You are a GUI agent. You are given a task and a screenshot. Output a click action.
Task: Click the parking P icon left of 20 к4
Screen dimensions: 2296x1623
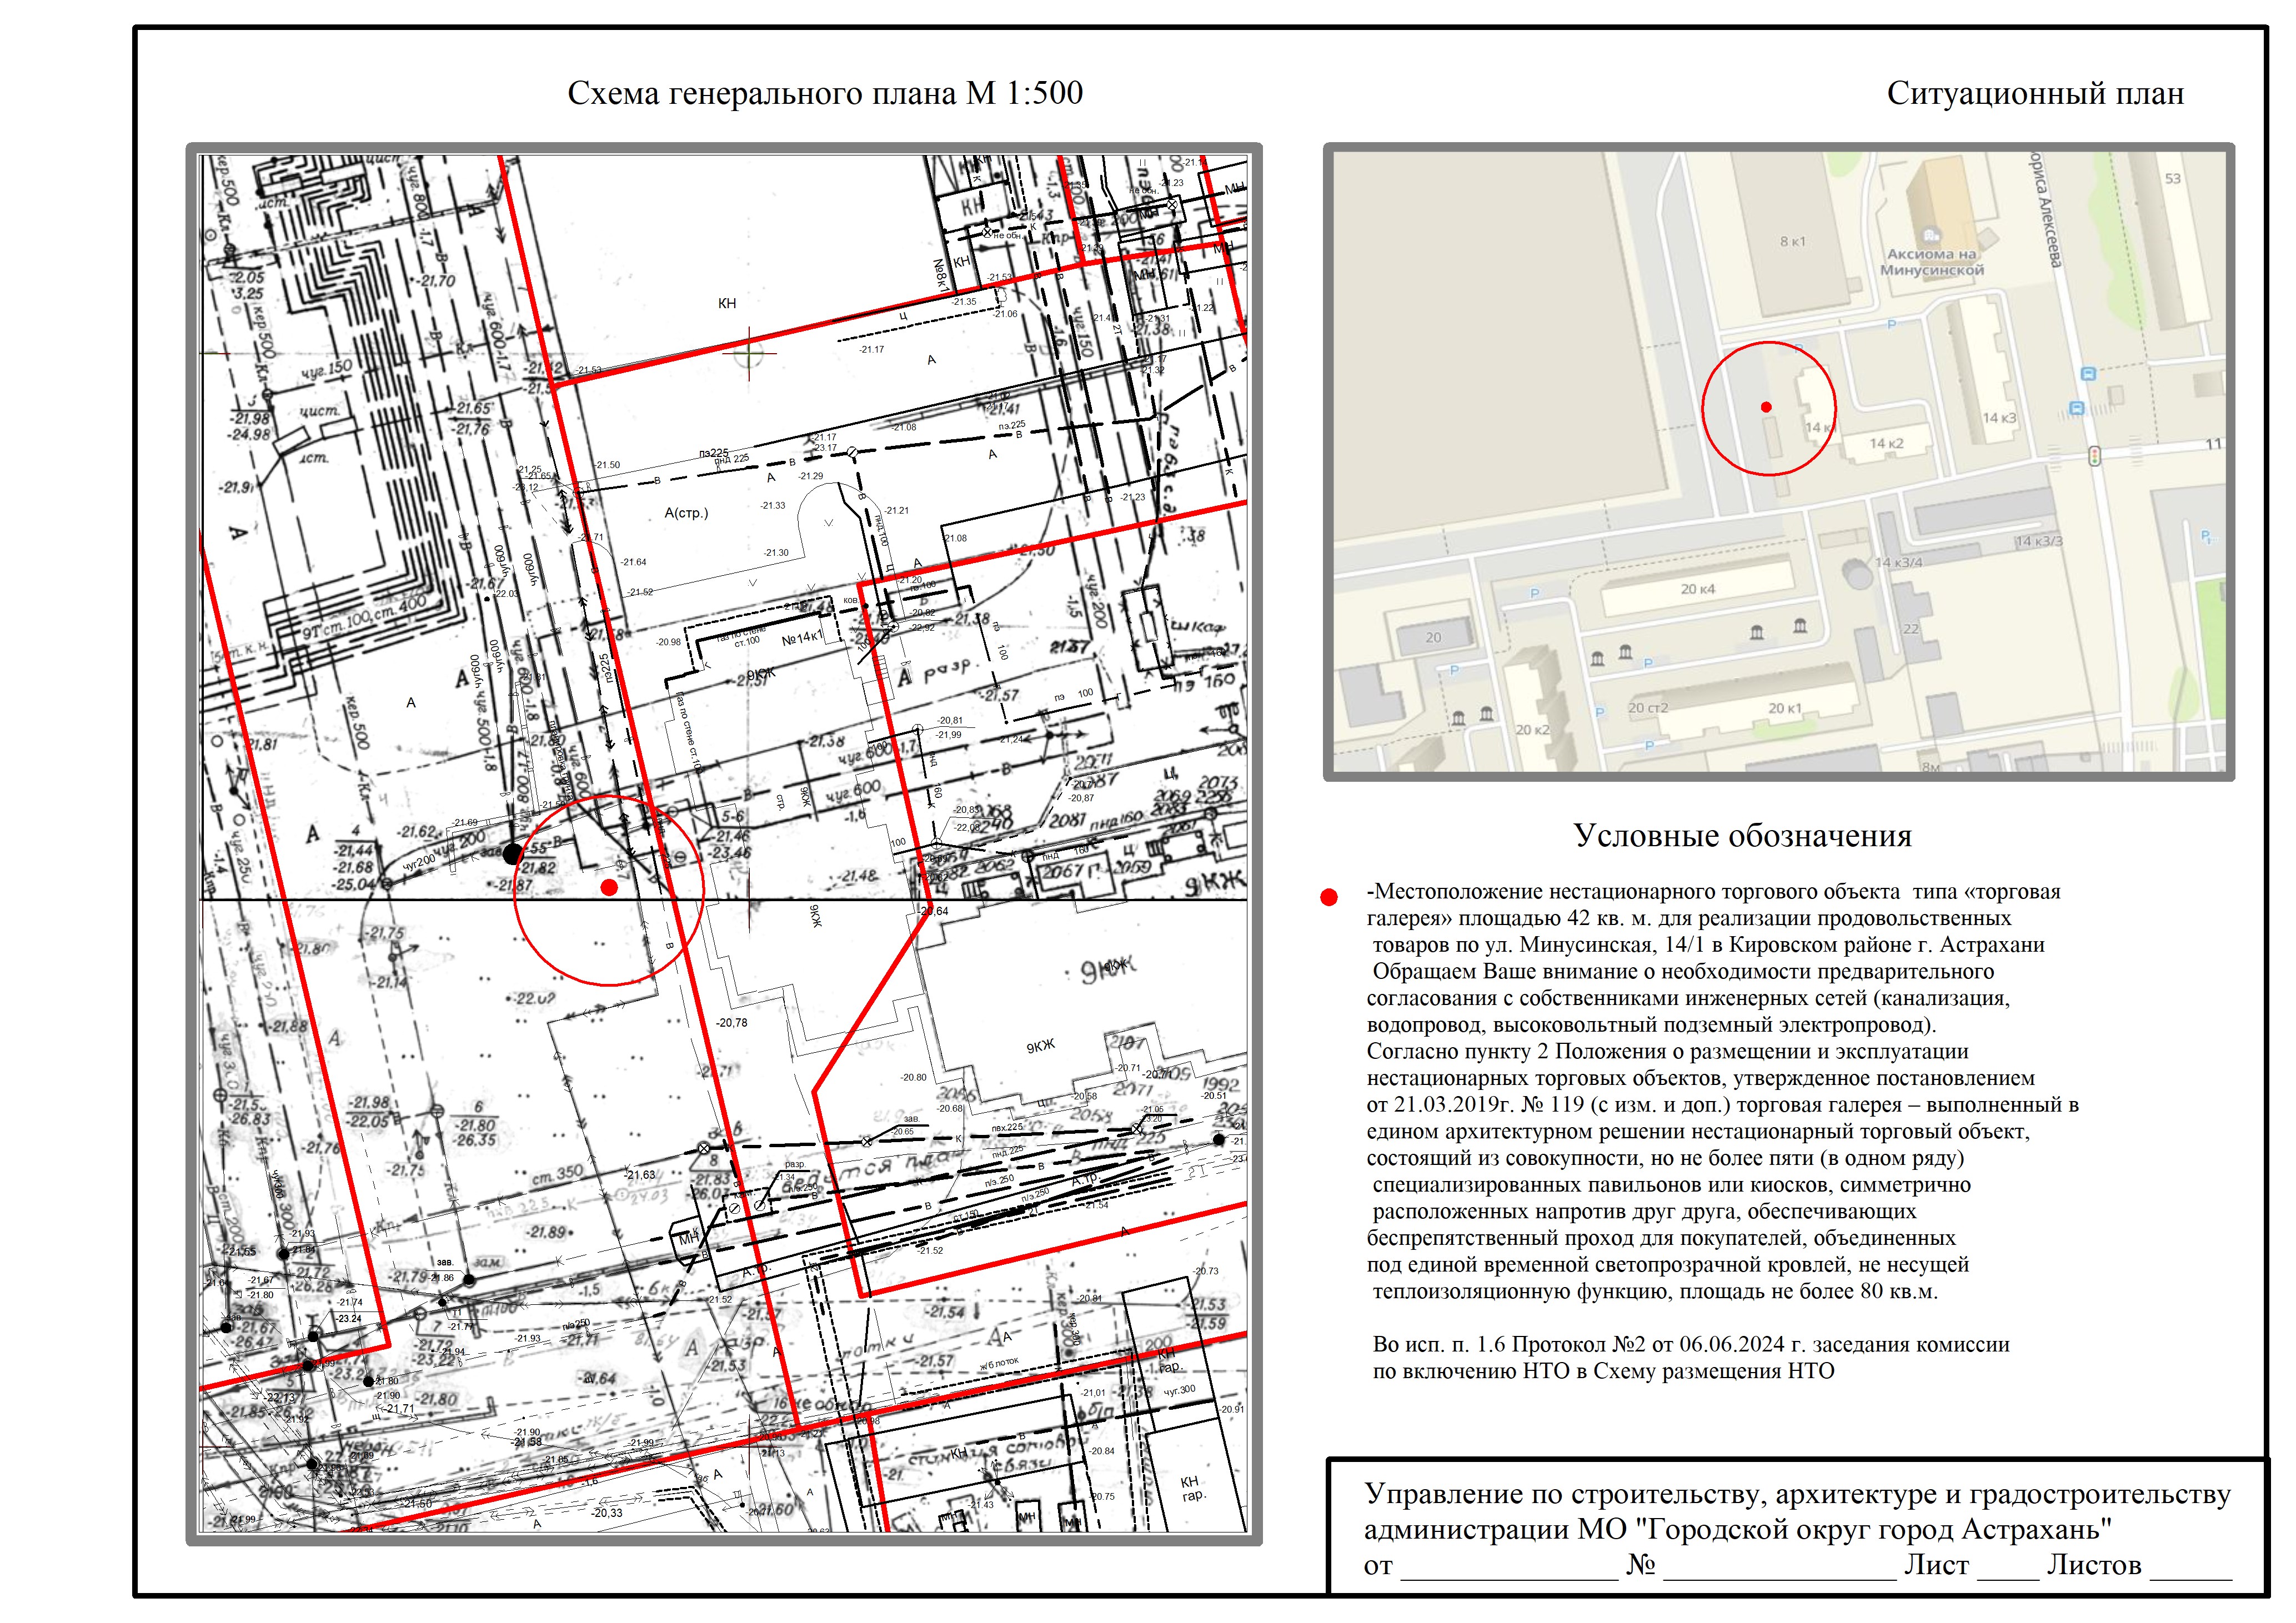(x=1535, y=594)
